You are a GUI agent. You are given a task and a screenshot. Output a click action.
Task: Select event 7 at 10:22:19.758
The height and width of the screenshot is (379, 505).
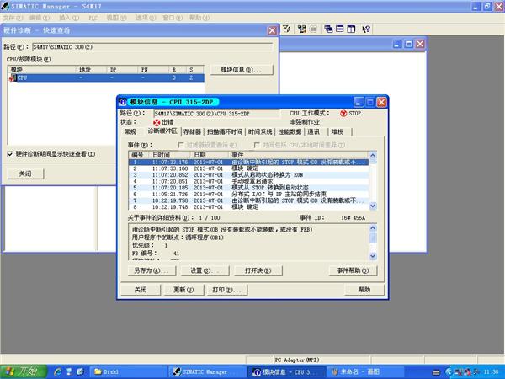tap(248, 200)
